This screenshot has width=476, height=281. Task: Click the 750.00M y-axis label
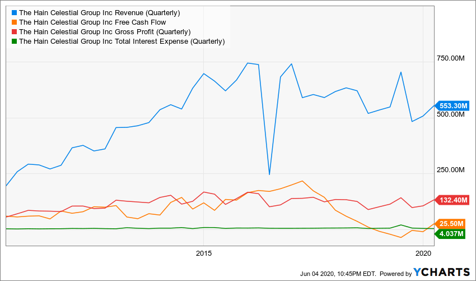click(x=450, y=59)
